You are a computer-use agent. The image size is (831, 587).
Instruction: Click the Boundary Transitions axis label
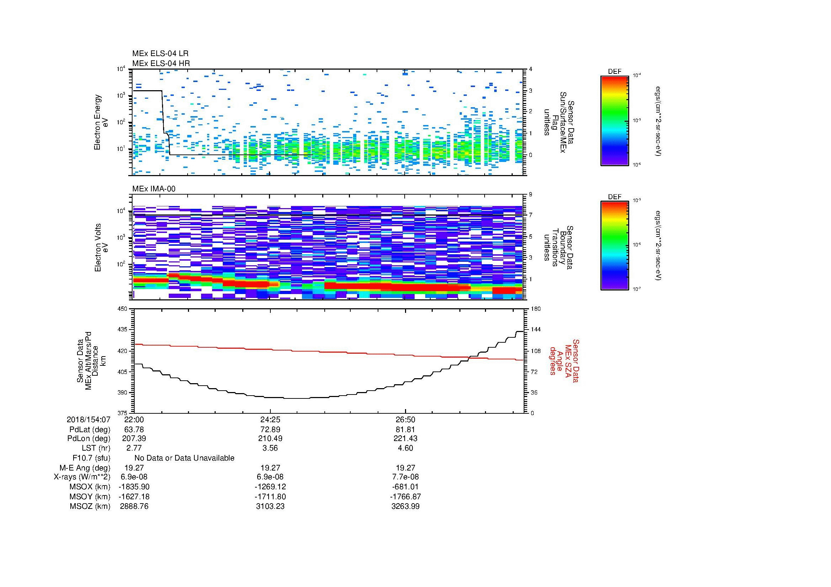[559, 248]
